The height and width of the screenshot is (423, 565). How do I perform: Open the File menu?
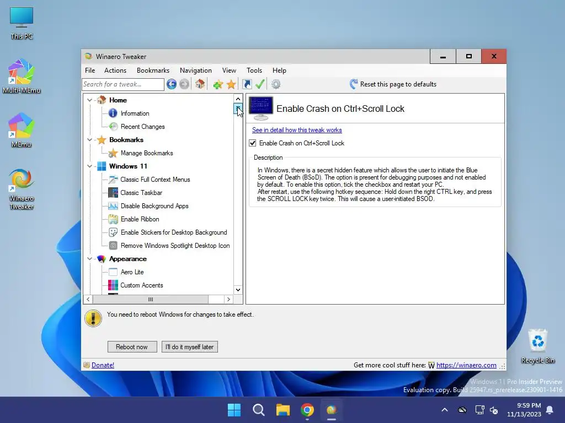click(x=90, y=70)
